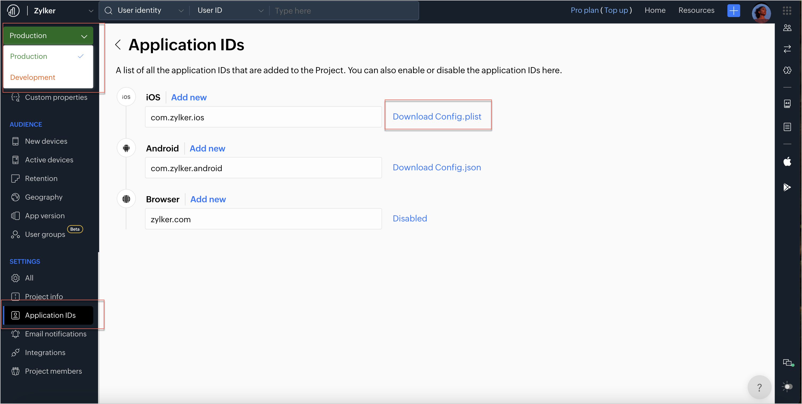Open the round help question mark button
The width and height of the screenshot is (802, 404).
click(759, 387)
